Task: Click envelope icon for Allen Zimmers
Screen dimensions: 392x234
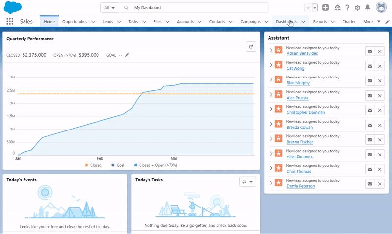Action: click(x=370, y=155)
